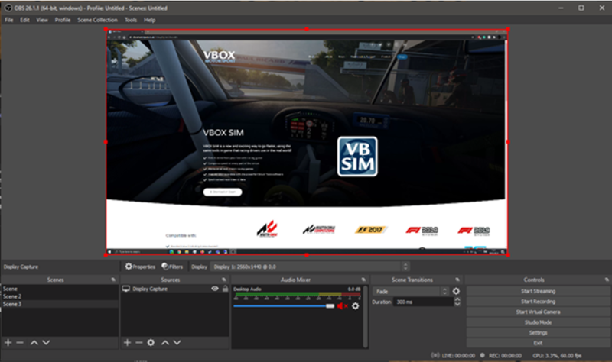Open the Tools menu
The width and height of the screenshot is (612, 362).
(130, 20)
